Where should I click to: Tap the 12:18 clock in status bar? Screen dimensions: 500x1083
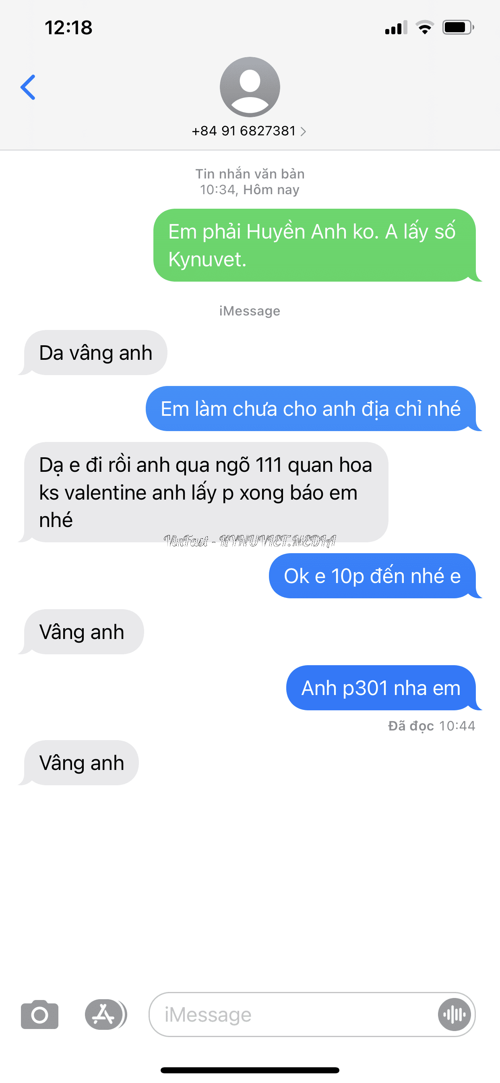pos(68,28)
